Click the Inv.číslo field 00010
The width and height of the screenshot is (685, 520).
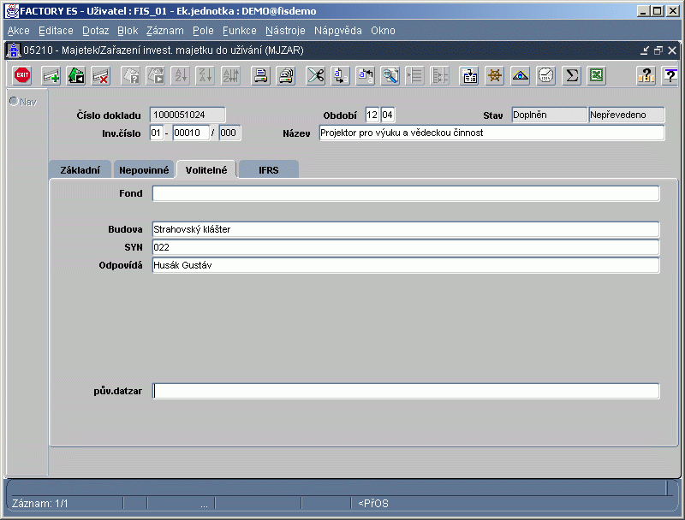tap(191, 133)
